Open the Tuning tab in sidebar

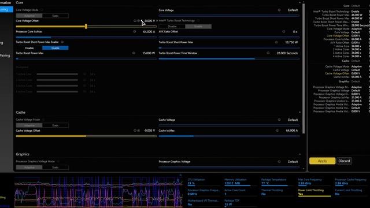[6, 9]
